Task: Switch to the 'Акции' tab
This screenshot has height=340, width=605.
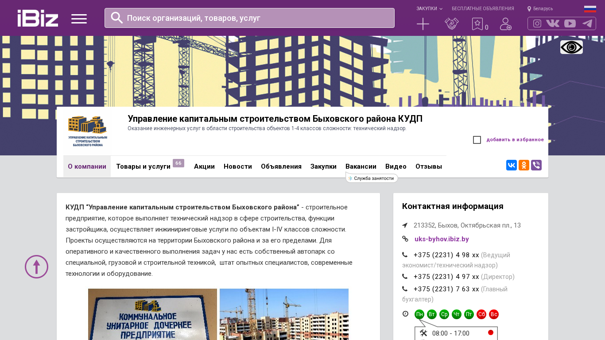Action: [x=204, y=166]
